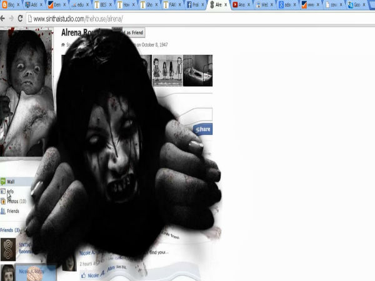The width and height of the screenshot is (375, 281).
Task: Open the YouTube Ano tab
Action: (242, 4)
